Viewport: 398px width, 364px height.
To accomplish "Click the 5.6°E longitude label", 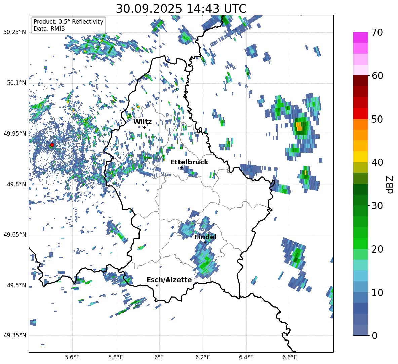I will (72, 357).
